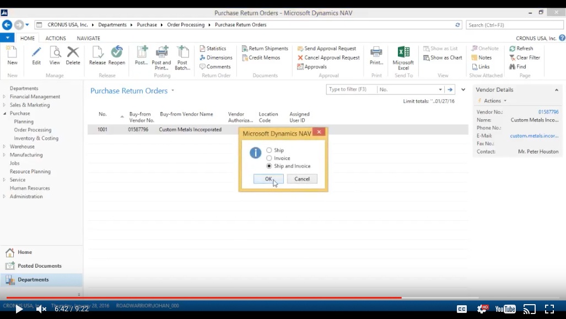Click Show as Chart
Viewport: 566px width, 319px height.
click(443, 57)
